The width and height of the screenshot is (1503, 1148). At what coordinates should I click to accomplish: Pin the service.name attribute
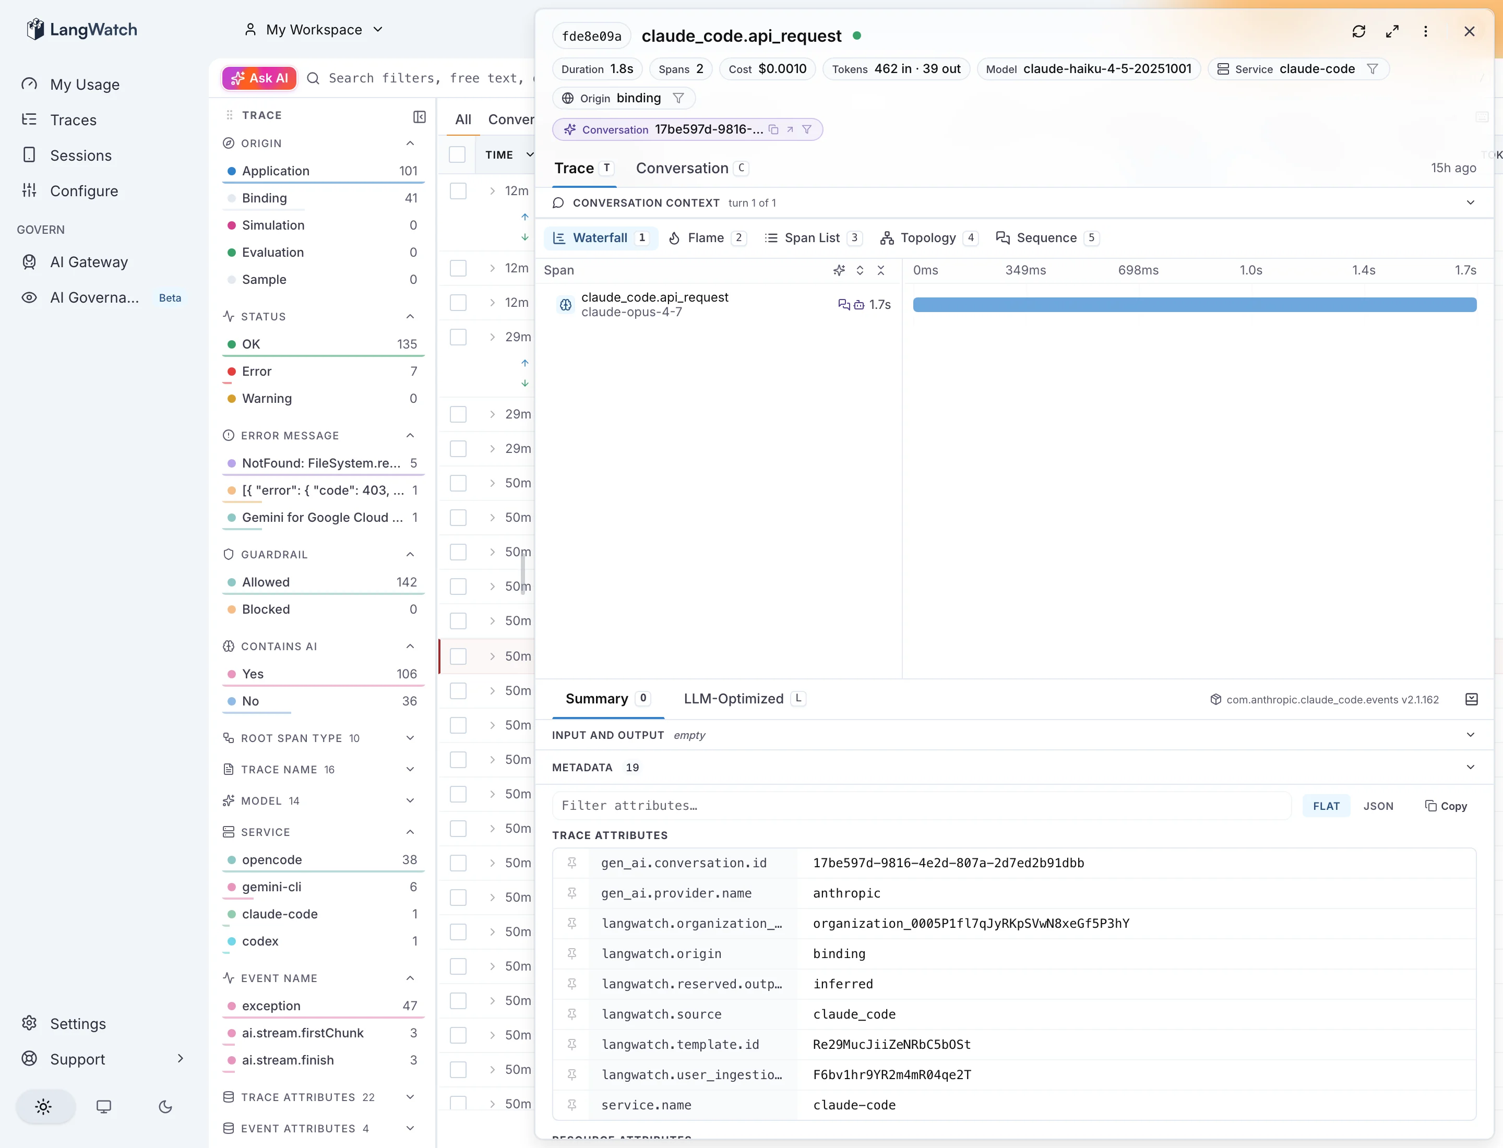coord(572,1106)
